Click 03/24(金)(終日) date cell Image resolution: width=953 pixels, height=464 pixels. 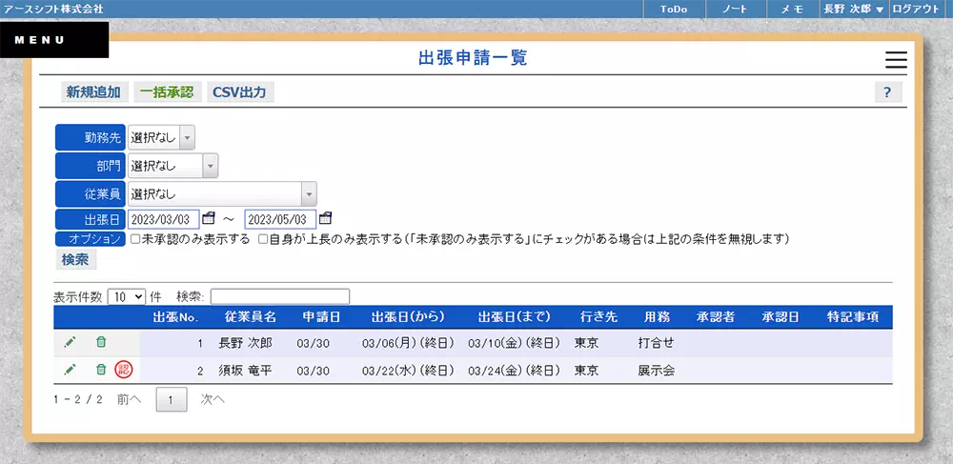point(515,370)
